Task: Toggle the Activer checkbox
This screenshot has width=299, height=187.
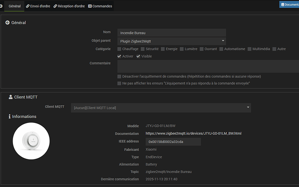Action: pyautogui.click(x=120, y=56)
